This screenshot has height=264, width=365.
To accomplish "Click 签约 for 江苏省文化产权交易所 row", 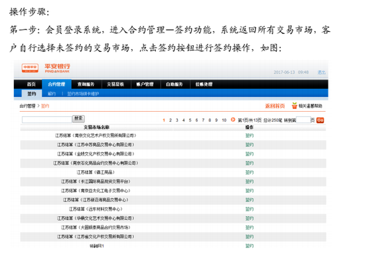I will 250,237.
